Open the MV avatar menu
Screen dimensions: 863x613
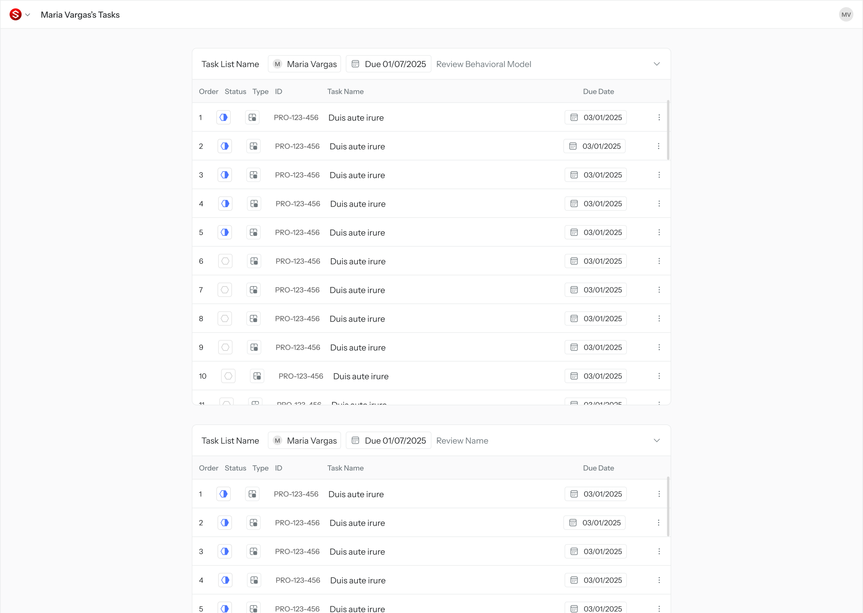coord(846,14)
